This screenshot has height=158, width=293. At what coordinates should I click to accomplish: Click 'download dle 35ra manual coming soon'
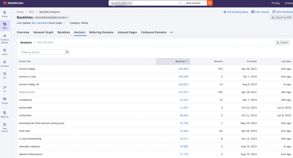pyautogui.click(x=41, y=123)
